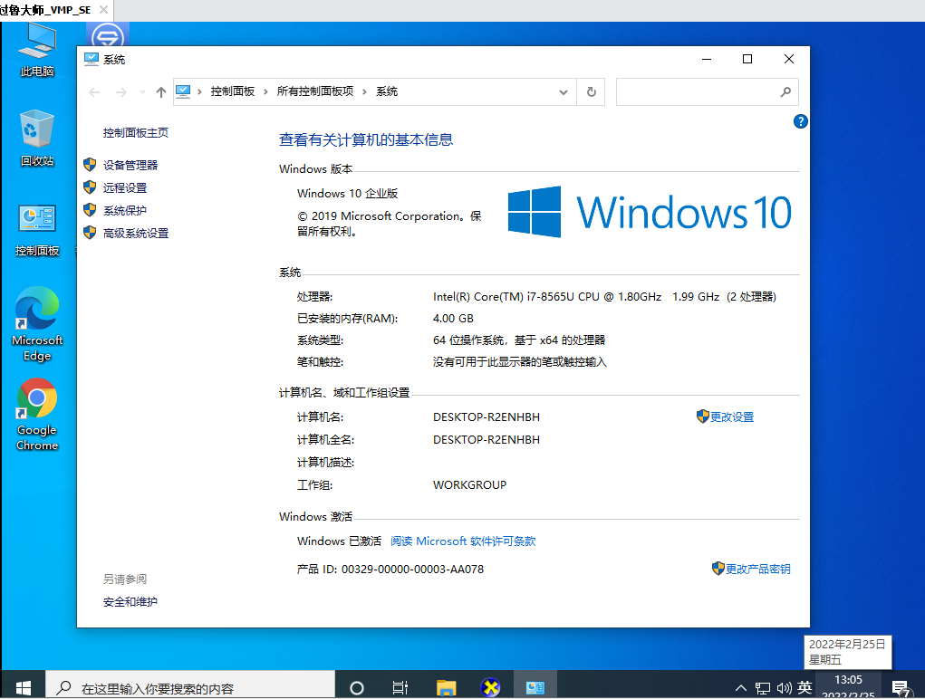This screenshot has width=925, height=699.
Task: Open 控制面板主页 link
Action: tap(136, 132)
